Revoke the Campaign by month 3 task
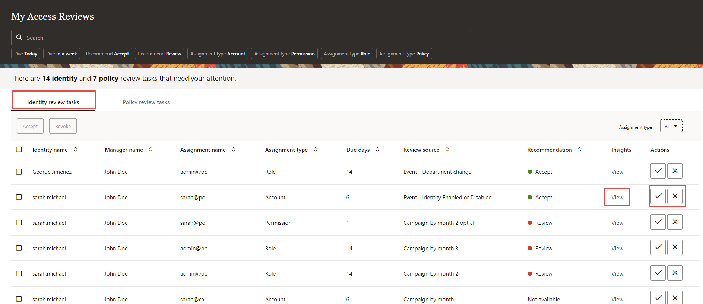703x304 pixels. coord(675,247)
